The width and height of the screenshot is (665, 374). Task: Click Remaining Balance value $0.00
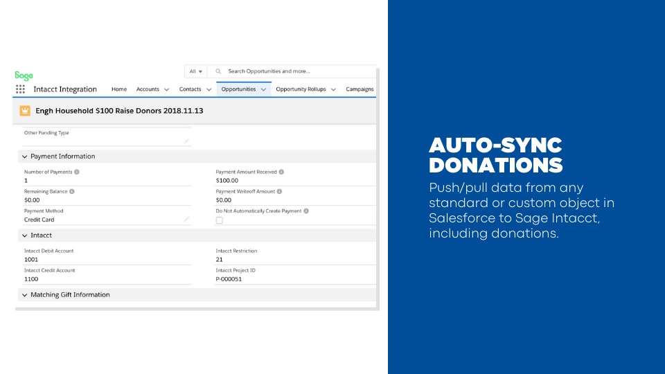tap(32, 200)
